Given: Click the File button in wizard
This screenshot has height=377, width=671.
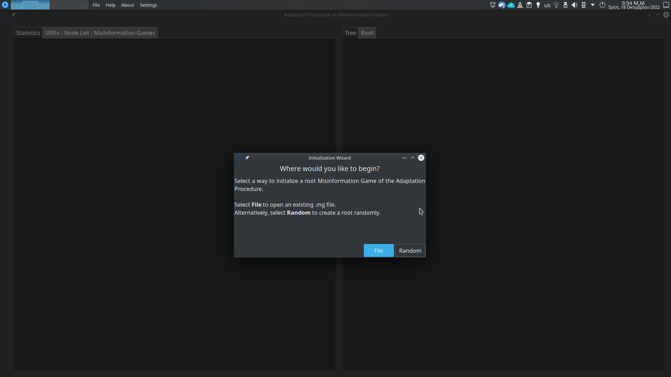Looking at the screenshot, I should pyautogui.click(x=378, y=251).
